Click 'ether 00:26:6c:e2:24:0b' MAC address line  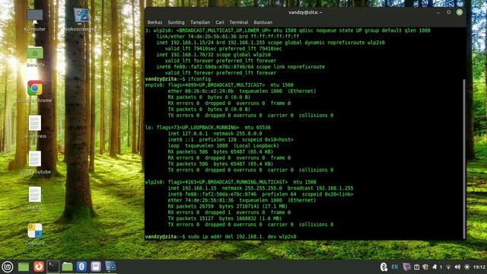tap(242, 91)
